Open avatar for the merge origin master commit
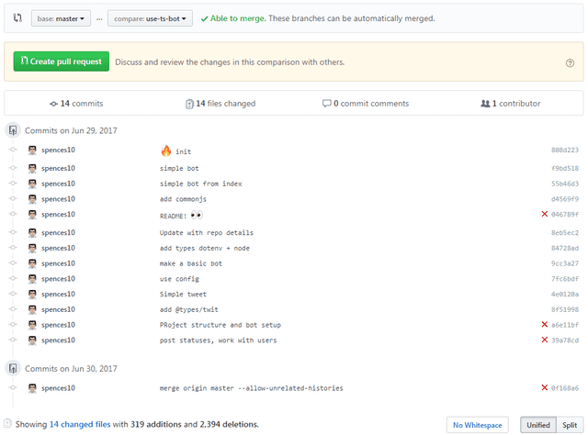This screenshot has height=435, width=588. pos(33,388)
